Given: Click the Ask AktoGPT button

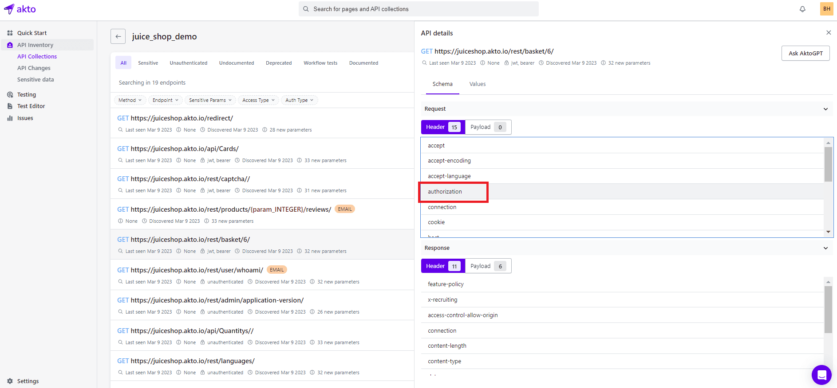Looking at the screenshot, I should click(805, 53).
